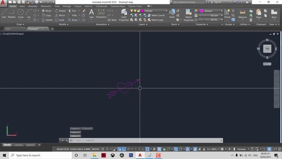Screen dimensions: 282x159
Task: Open the Insert ribbon tab
Action: pyautogui.click(x=22, y=6)
